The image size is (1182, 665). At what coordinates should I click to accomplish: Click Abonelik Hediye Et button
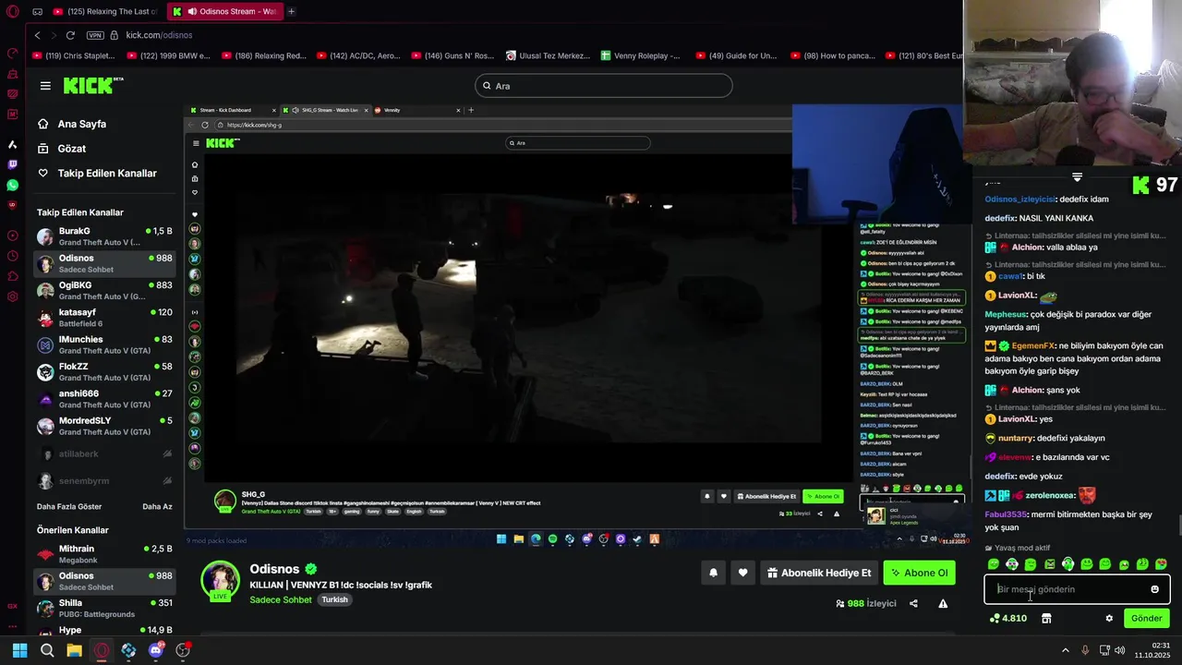(x=818, y=573)
